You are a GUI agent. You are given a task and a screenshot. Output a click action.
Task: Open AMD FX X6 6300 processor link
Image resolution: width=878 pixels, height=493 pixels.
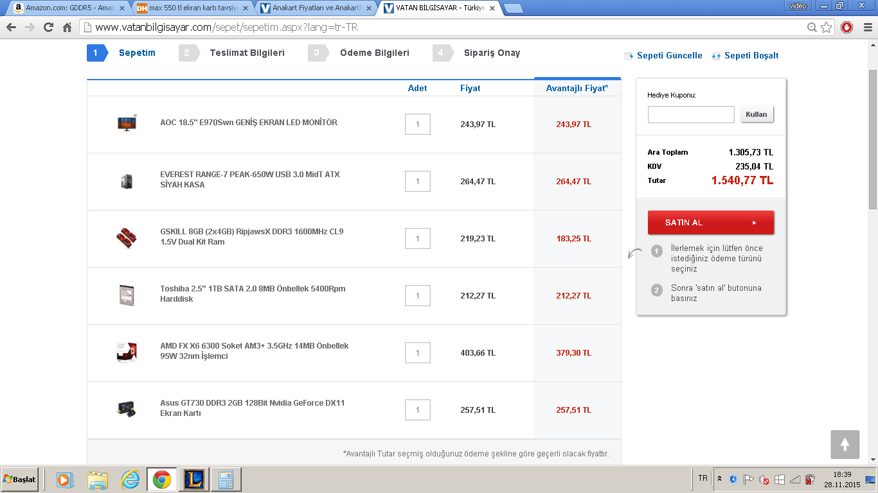click(x=255, y=351)
